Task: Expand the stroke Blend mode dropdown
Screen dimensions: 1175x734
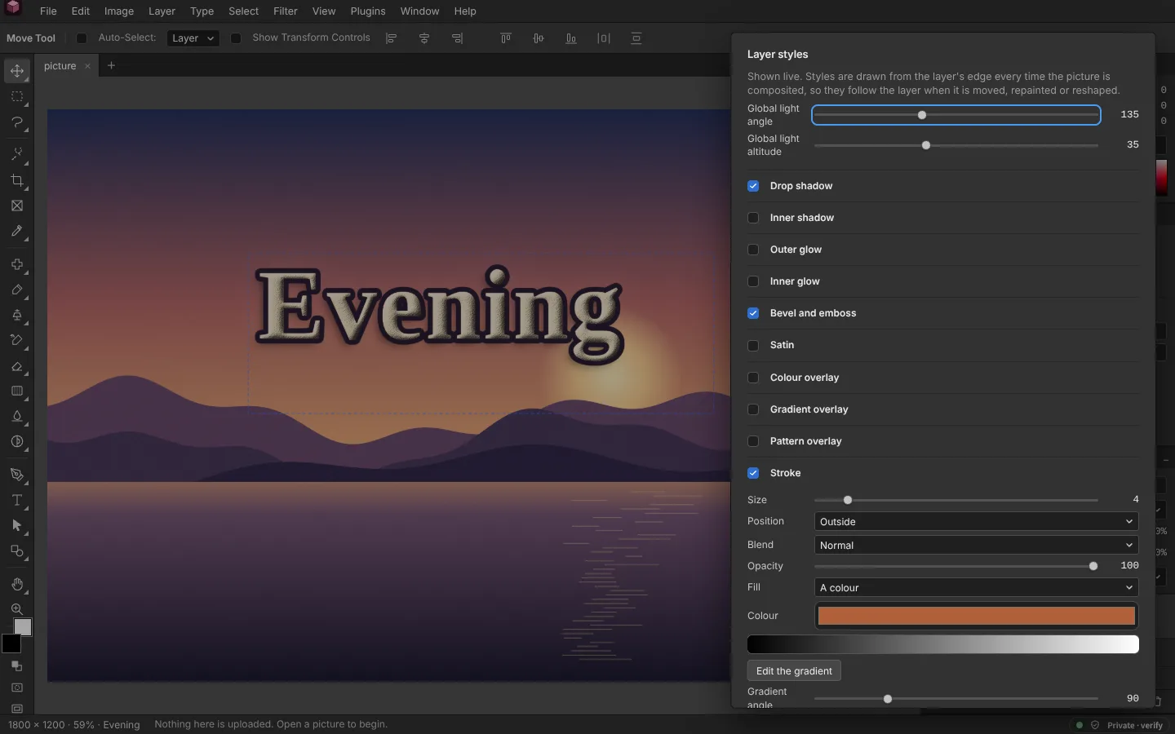Action: 976,546
